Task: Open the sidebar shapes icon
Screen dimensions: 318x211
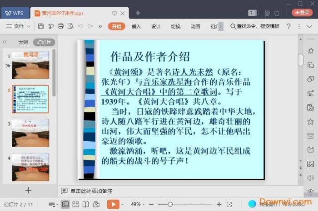Action: coord(310,79)
